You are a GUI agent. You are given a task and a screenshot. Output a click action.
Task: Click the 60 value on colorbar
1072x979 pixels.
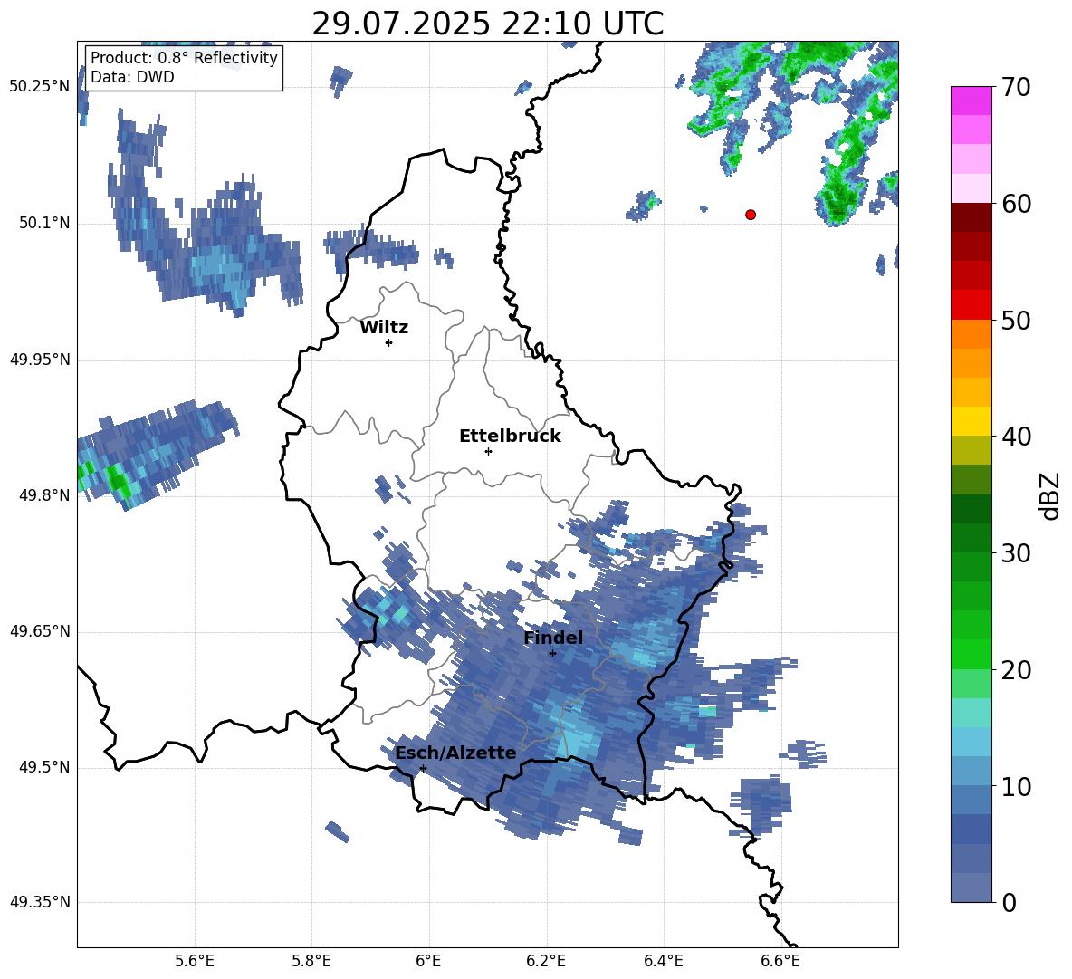[x=1016, y=203]
